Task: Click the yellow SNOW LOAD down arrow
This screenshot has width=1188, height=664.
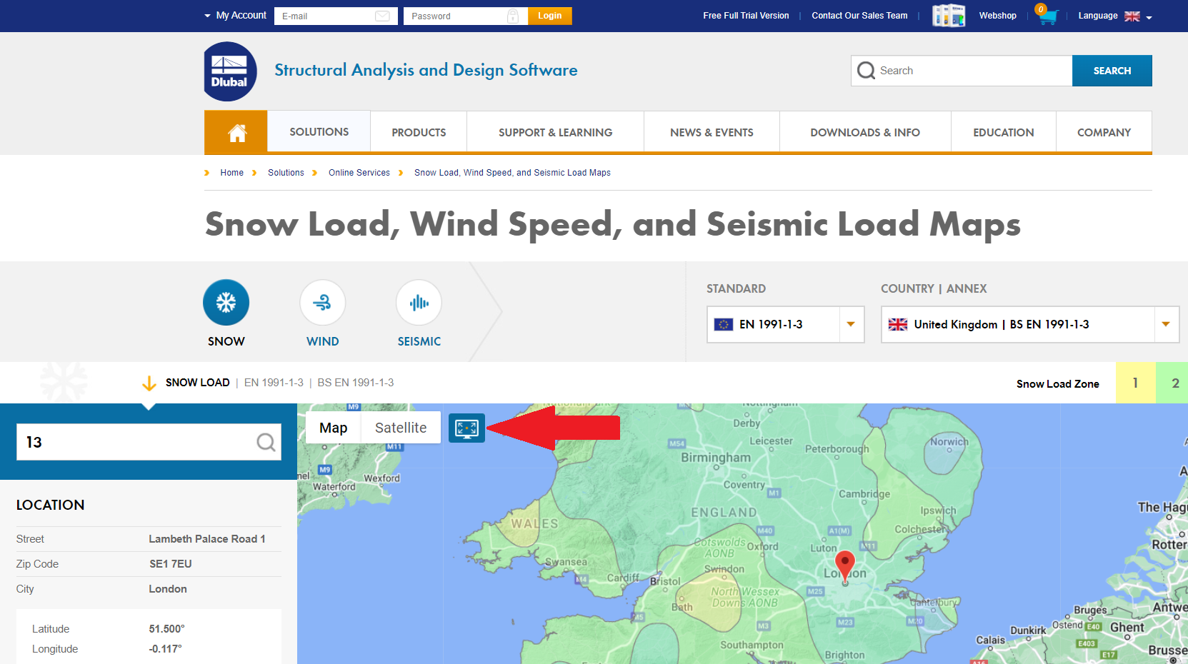Action: pyautogui.click(x=149, y=383)
